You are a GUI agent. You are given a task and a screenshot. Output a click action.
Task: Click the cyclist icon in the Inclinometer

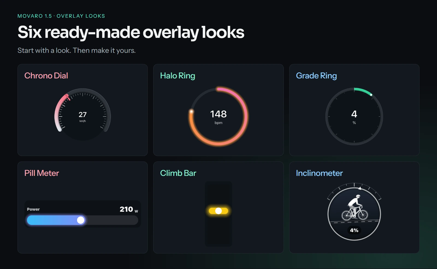(x=355, y=207)
